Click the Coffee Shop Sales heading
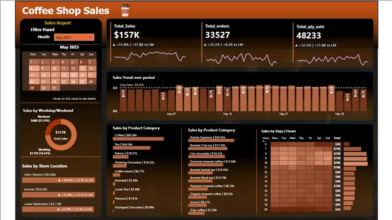The image size is (392, 220). 66,10
